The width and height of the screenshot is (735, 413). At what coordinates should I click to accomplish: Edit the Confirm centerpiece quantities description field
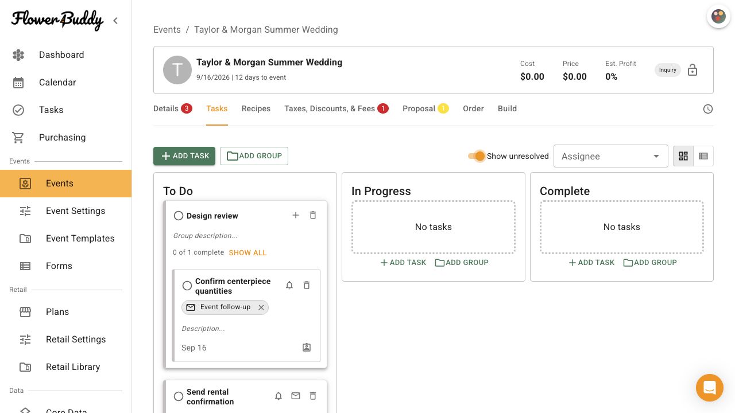(203, 329)
